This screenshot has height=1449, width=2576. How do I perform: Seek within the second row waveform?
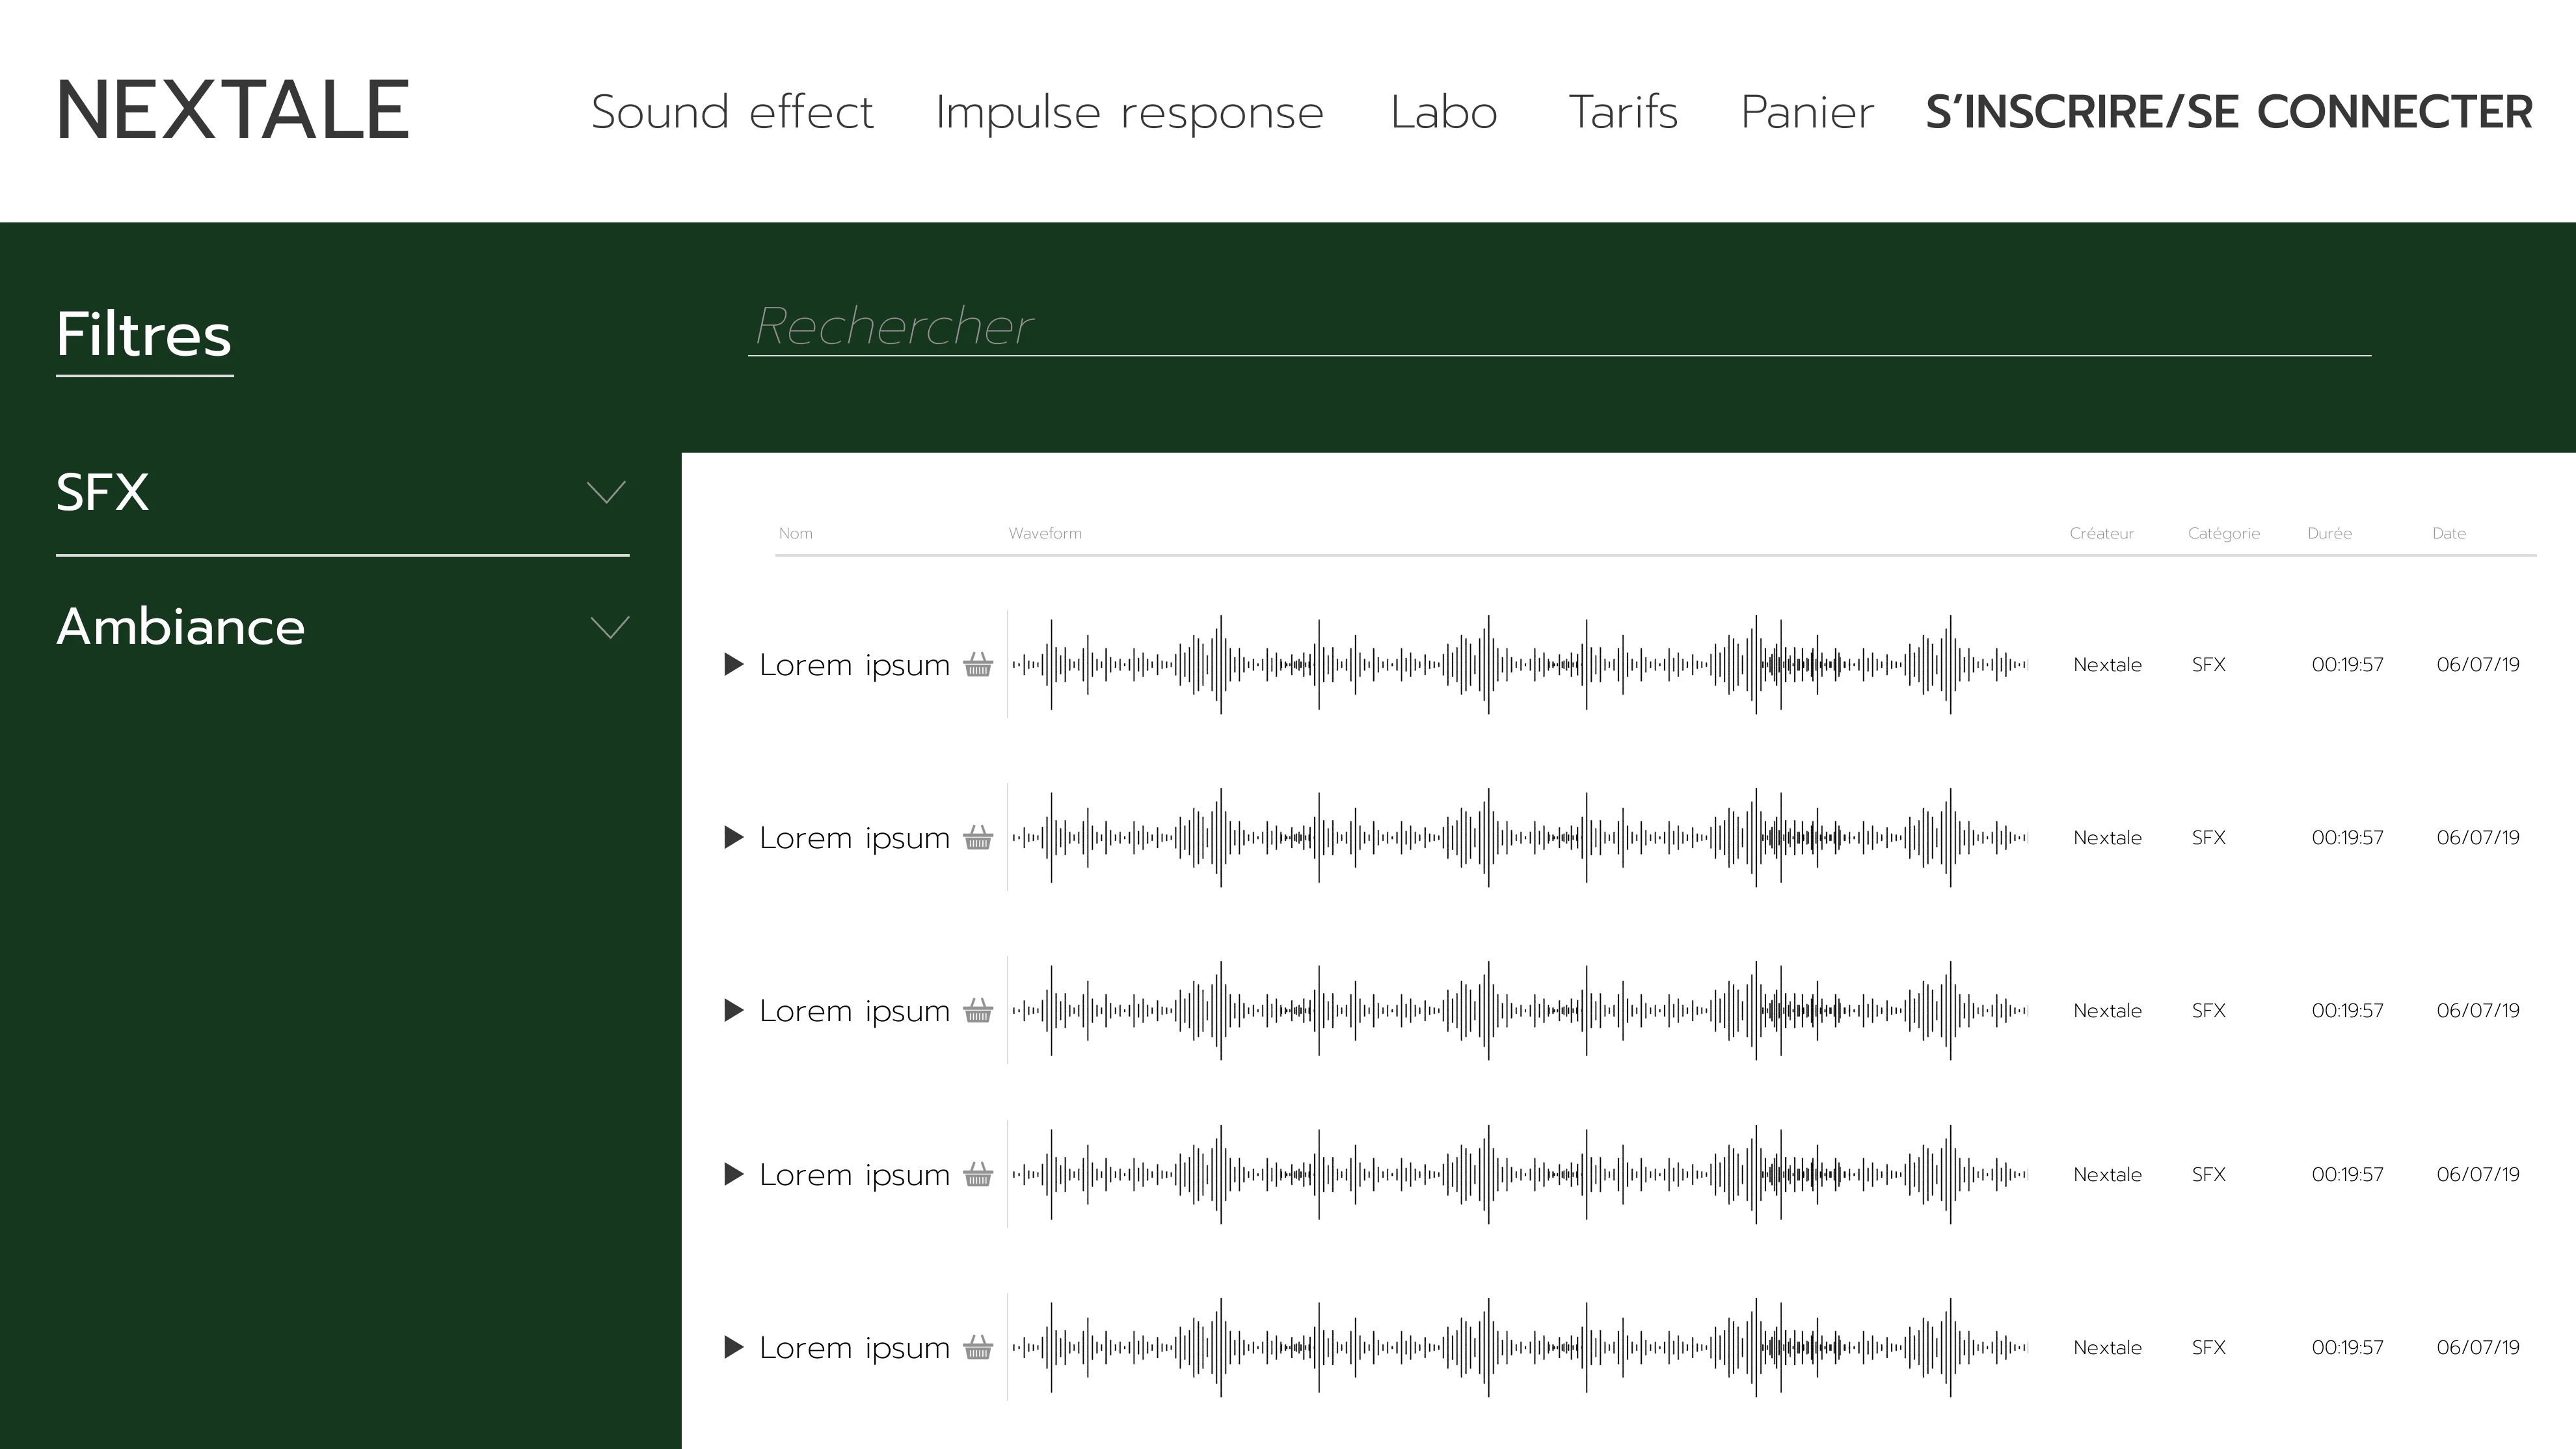click(1519, 837)
